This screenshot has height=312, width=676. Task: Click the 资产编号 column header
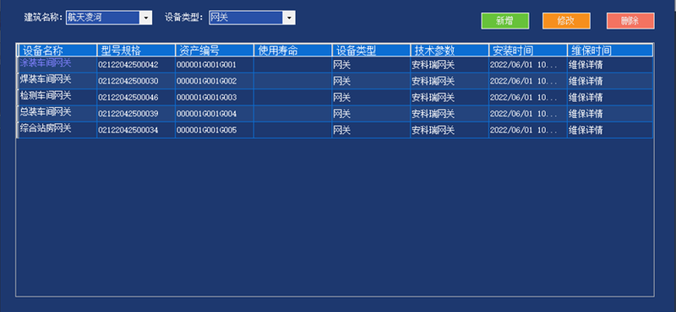pos(215,51)
